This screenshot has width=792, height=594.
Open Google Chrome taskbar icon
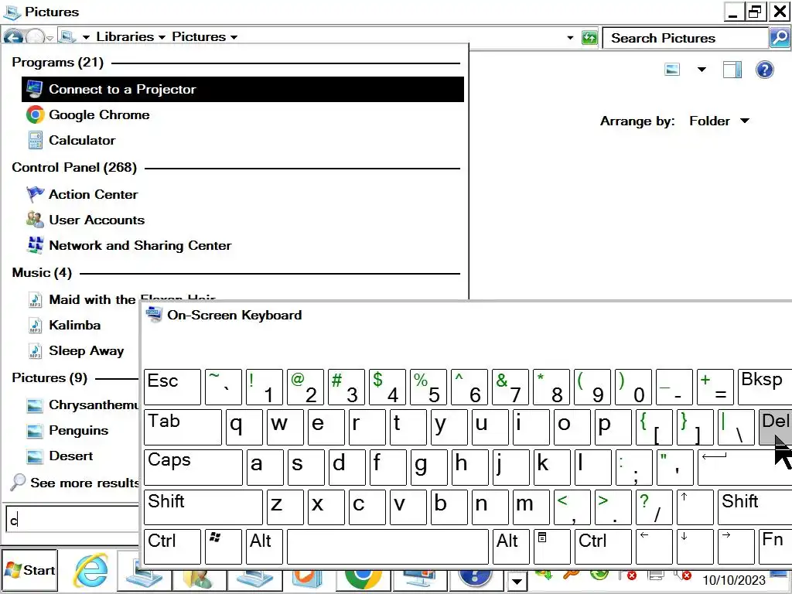(x=364, y=579)
